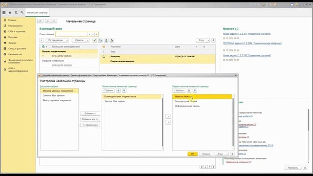This screenshot has height=176, width=313.
Task: Click the refresh icon next to Настроить
Action: click(305, 168)
